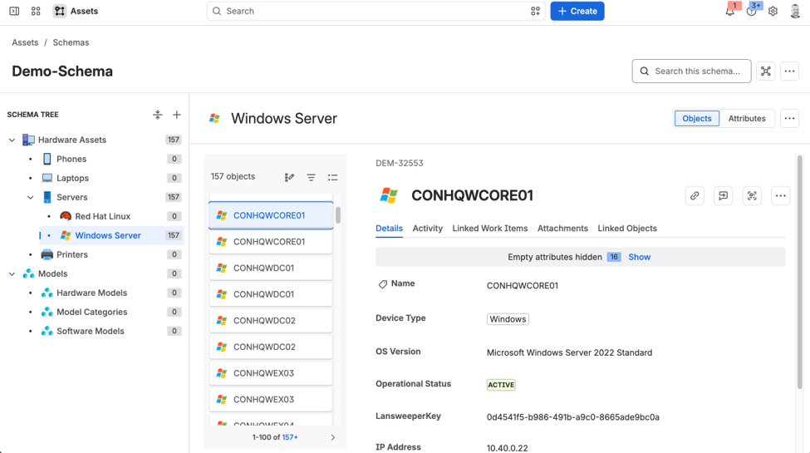Click the Name attribute value CONHQWCORE01
The height and width of the screenshot is (453, 810).
coord(523,285)
